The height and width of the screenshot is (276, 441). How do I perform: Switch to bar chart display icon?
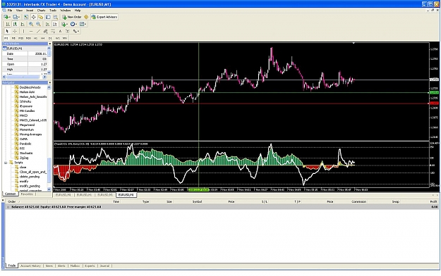tap(8, 24)
